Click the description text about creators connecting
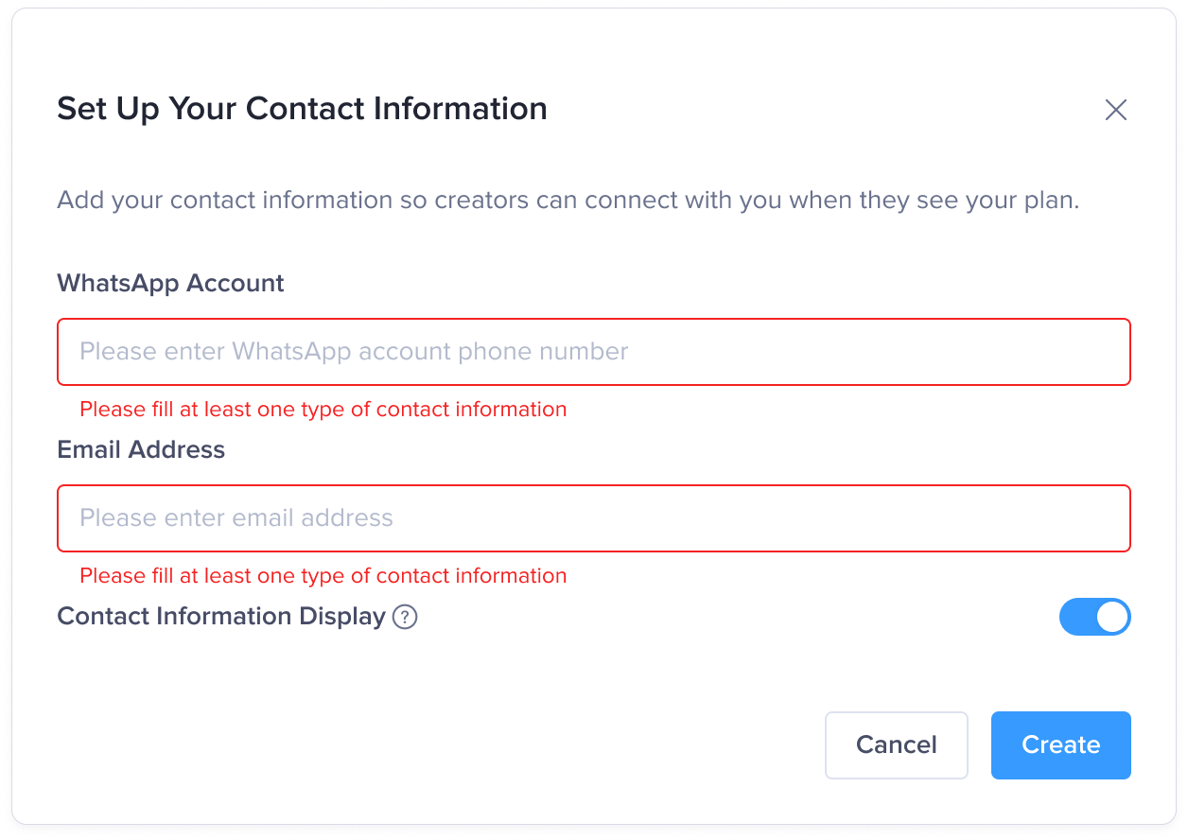This screenshot has width=1188, height=840. [x=568, y=201]
